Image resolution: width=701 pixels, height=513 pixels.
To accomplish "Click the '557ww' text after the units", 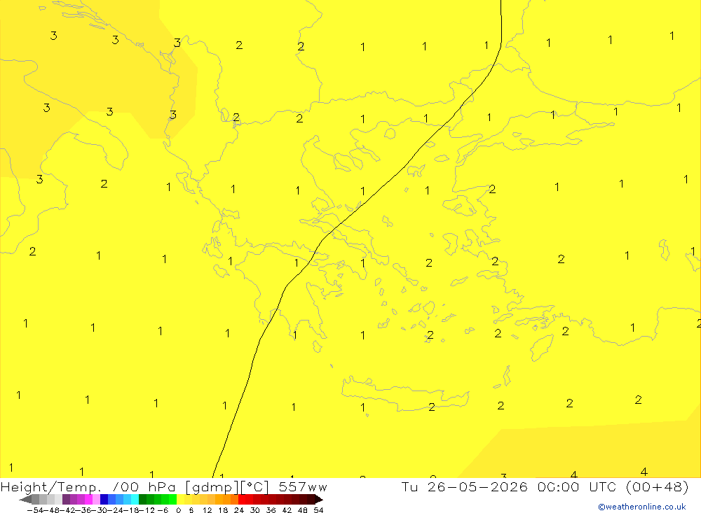I will pyautogui.click(x=303, y=486).
